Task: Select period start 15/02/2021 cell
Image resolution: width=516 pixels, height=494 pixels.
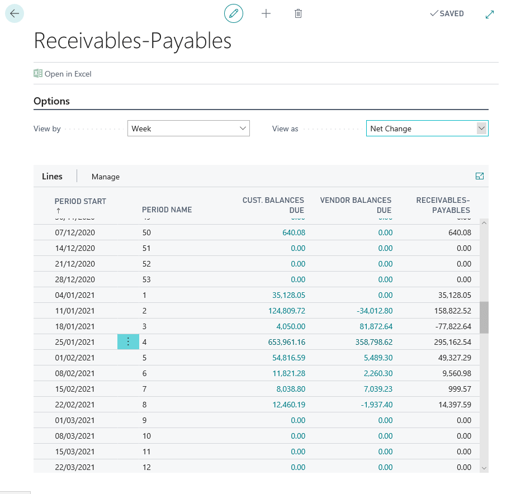Action: [75, 389]
